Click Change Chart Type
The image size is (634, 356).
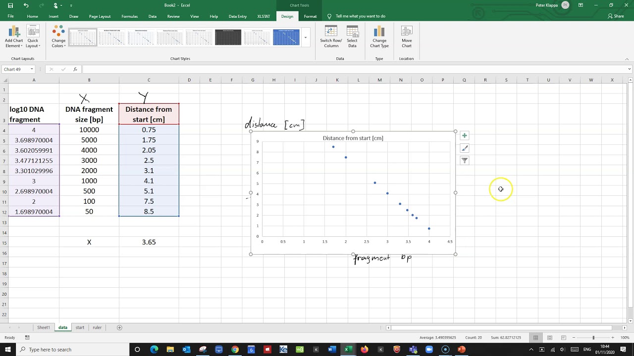pos(379,37)
